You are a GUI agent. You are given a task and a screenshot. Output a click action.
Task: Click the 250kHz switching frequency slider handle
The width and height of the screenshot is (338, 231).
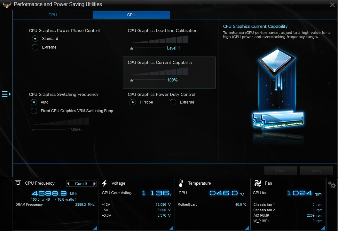33,130
